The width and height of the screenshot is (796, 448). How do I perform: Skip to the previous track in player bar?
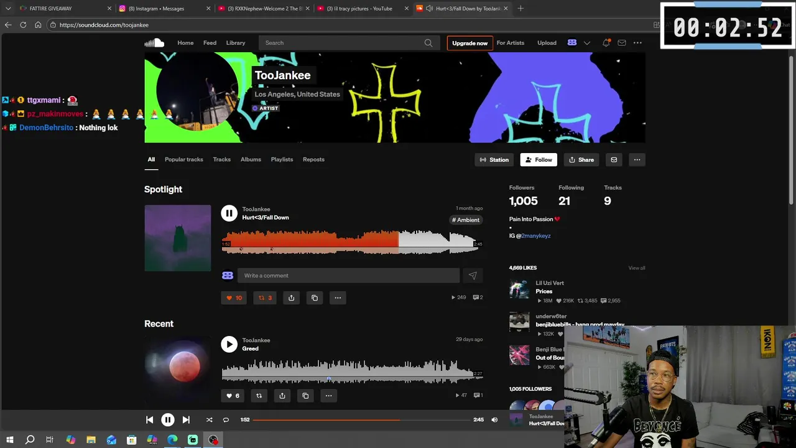pyautogui.click(x=149, y=420)
